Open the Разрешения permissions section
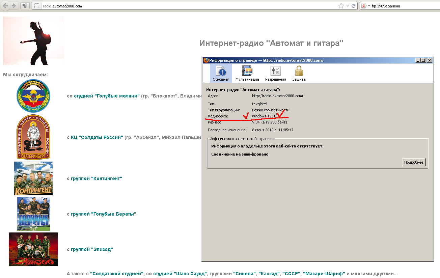 275,74
